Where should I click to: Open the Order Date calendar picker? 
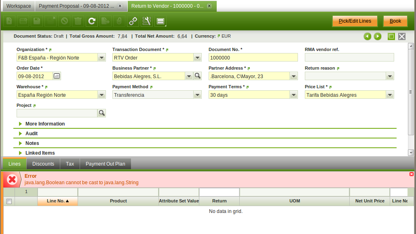57,76
